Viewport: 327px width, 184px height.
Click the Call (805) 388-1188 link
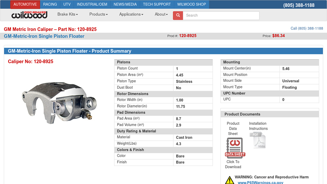coord(307,29)
